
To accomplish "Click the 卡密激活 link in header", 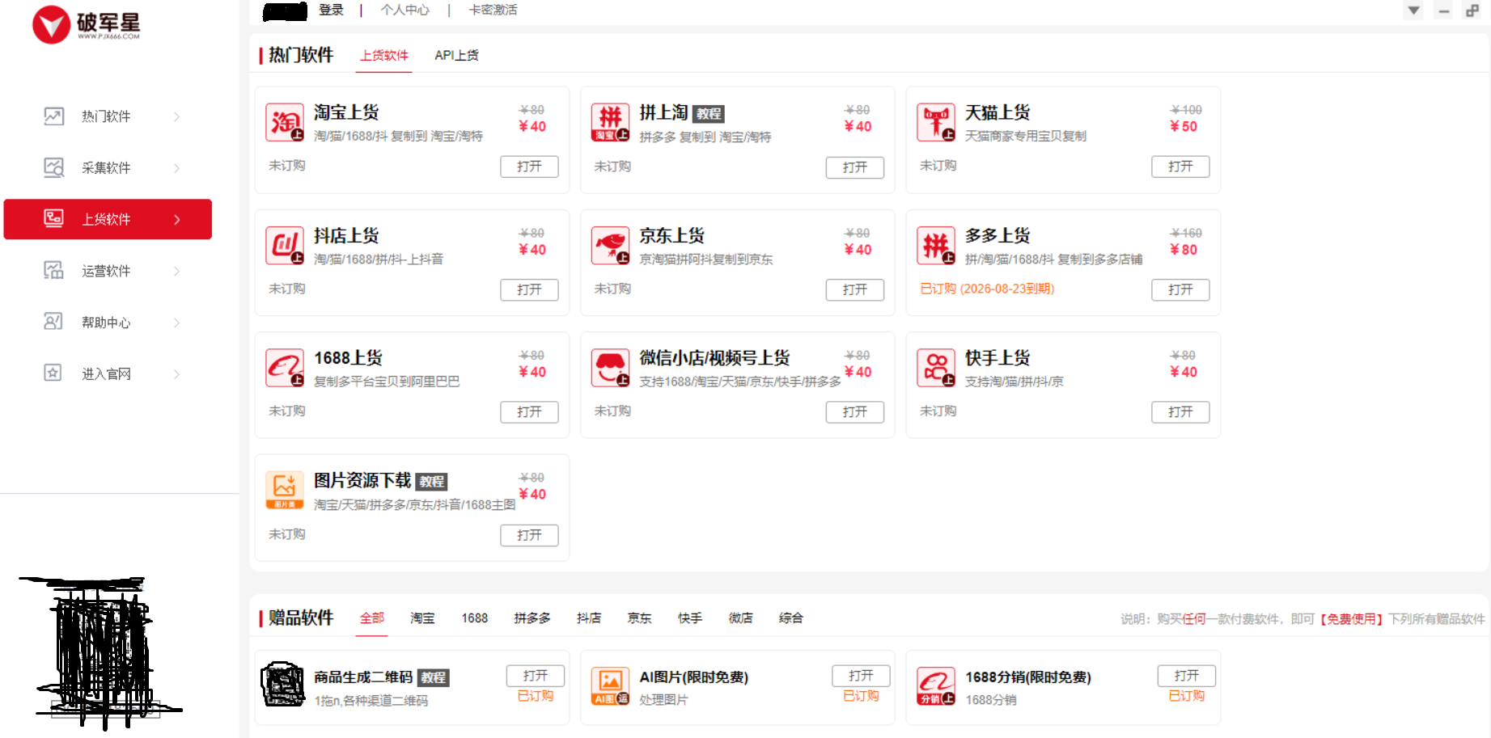I will [x=493, y=10].
